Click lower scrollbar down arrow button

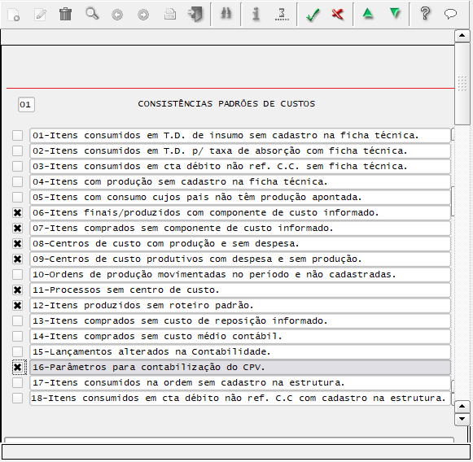coord(462,419)
